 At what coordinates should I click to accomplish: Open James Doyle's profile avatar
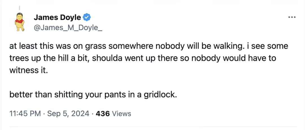coord(19,22)
